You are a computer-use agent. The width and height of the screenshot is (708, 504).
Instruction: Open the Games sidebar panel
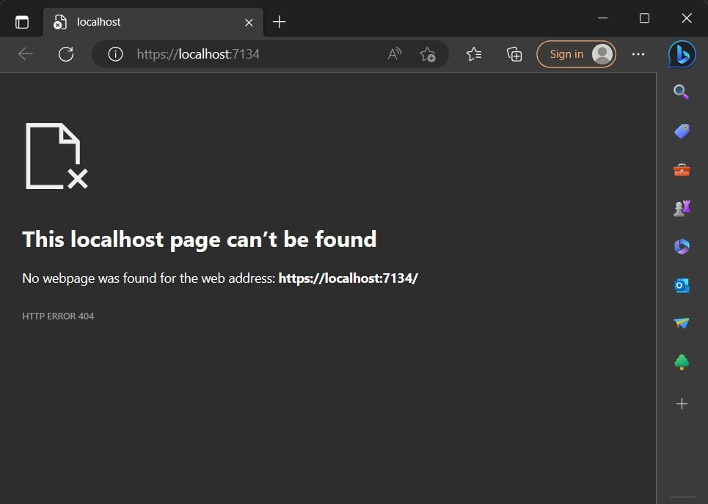click(681, 207)
